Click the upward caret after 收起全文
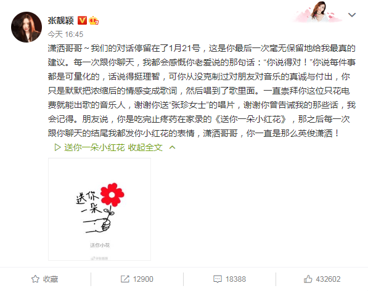 pyautogui.click(x=172, y=147)
